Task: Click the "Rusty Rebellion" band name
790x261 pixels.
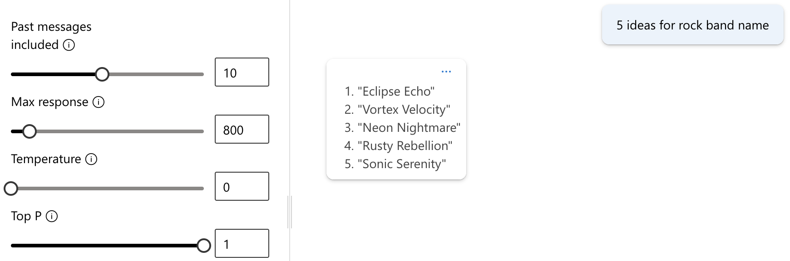Action: [x=405, y=146]
